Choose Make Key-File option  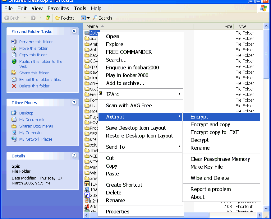pos(221,167)
